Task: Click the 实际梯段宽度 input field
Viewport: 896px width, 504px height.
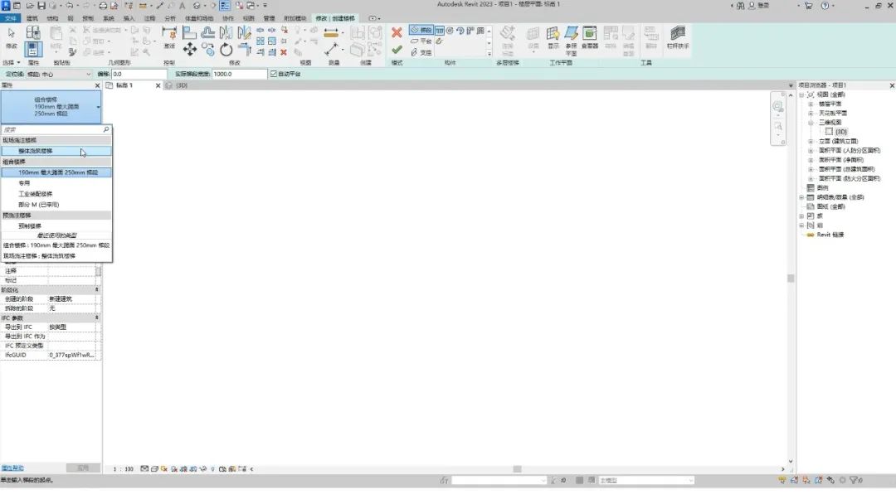Action: coord(239,74)
